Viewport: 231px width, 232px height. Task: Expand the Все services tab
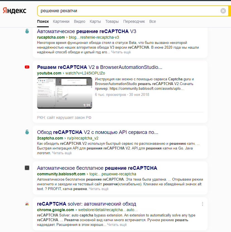pyautogui.click(x=152, y=21)
